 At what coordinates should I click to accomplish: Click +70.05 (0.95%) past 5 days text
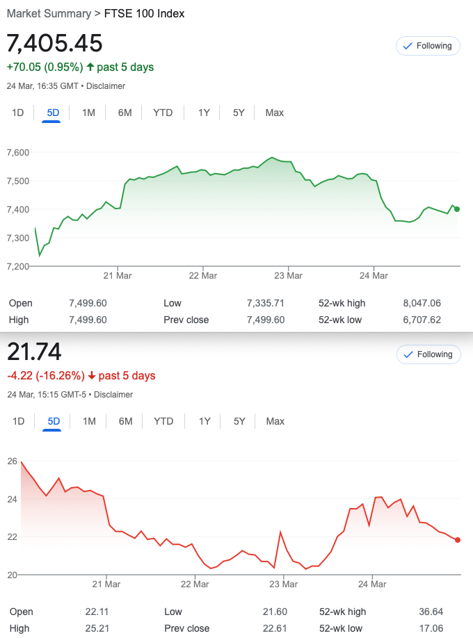80,67
